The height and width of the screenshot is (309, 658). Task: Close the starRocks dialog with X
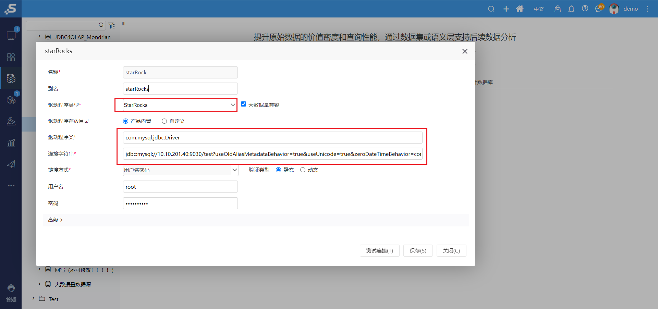click(x=465, y=51)
